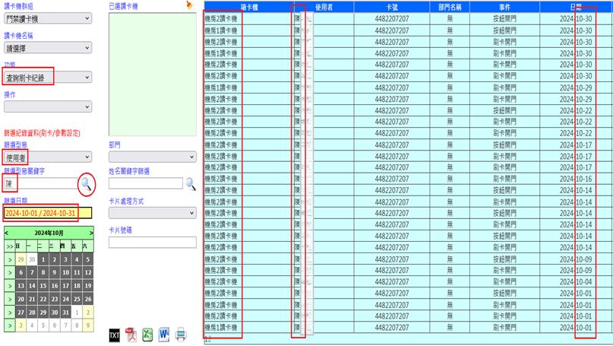
Task: Open the 篩選型態 dropdown set to 使用者
Action: pyautogui.click(x=47, y=157)
